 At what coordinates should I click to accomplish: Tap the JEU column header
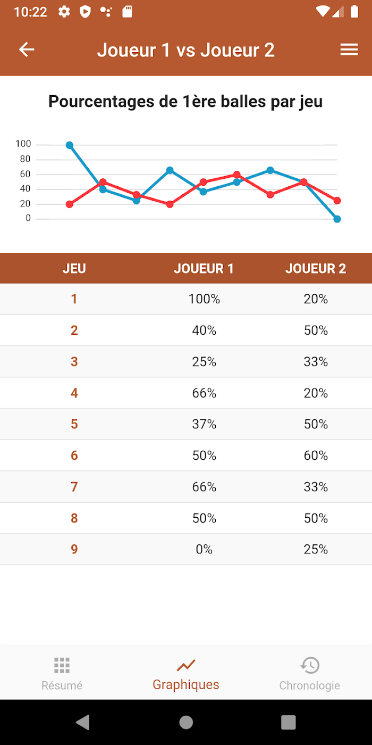[74, 269]
